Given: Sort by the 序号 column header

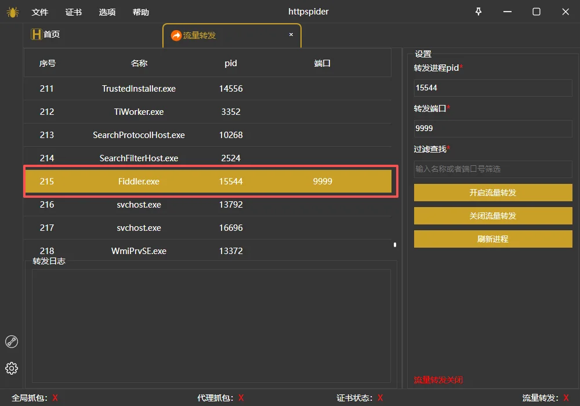Looking at the screenshot, I should tap(48, 63).
